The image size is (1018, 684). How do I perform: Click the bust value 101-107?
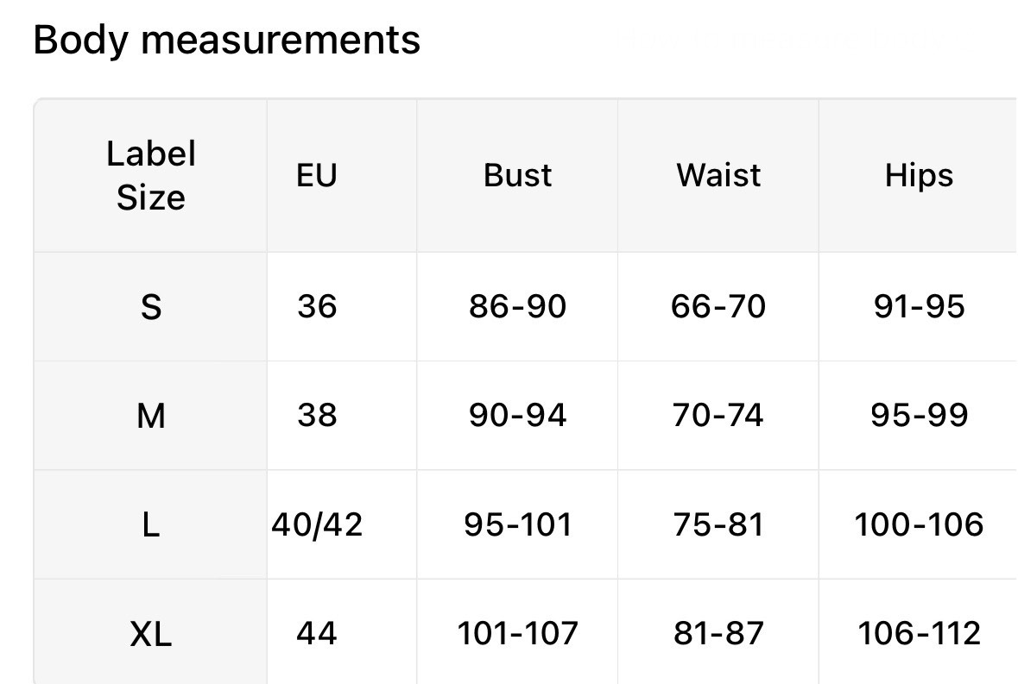click(x=517, y=633)
